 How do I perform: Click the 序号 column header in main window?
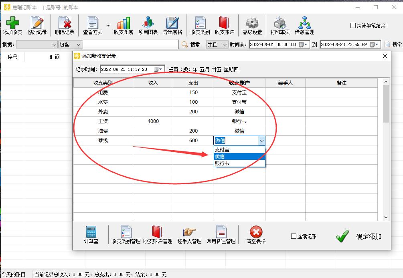click(12, 57)
